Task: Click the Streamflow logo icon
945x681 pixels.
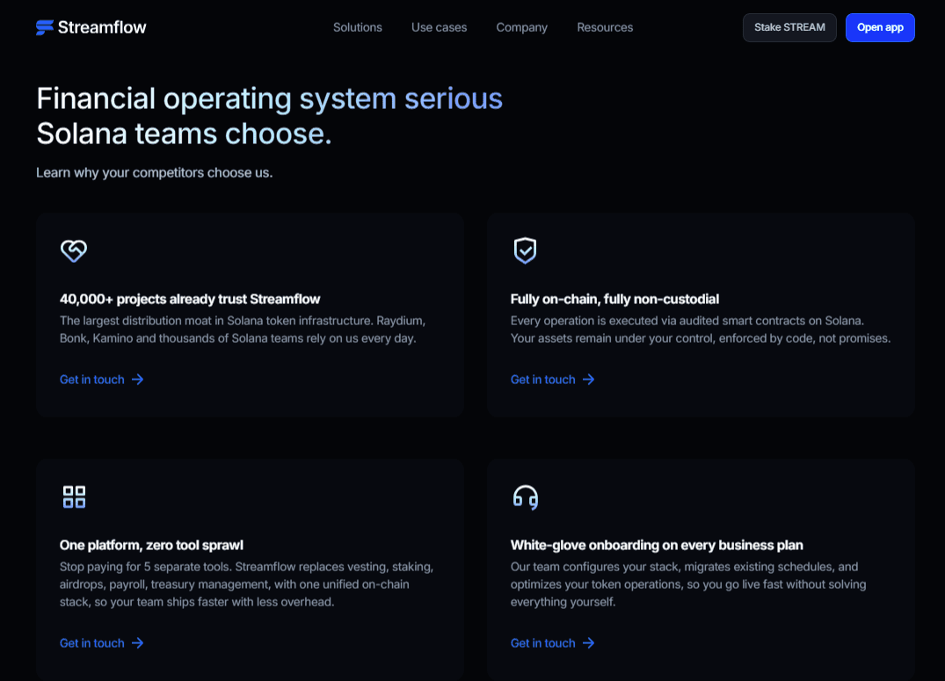Action: 45,28
